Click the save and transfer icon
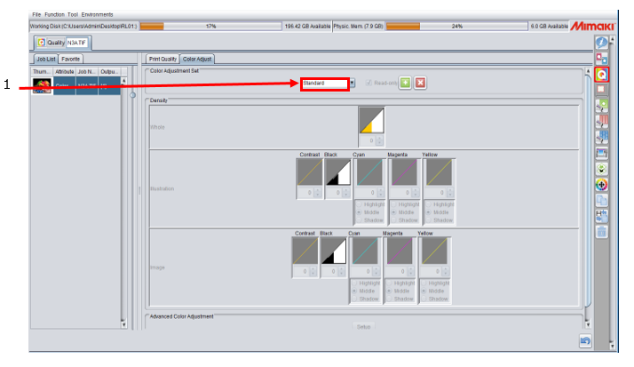 (601, 216)
